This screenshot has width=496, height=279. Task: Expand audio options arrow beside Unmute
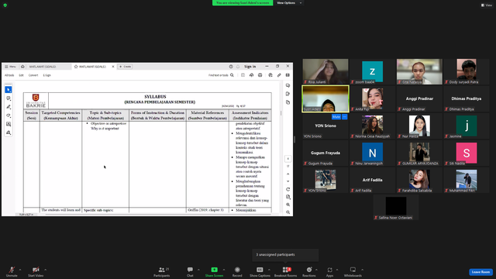coord(20,270)
